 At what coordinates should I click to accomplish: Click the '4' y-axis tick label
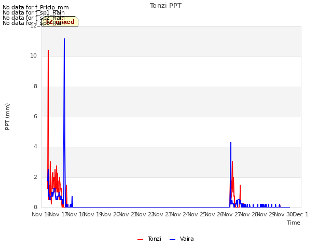coord(35,146)
